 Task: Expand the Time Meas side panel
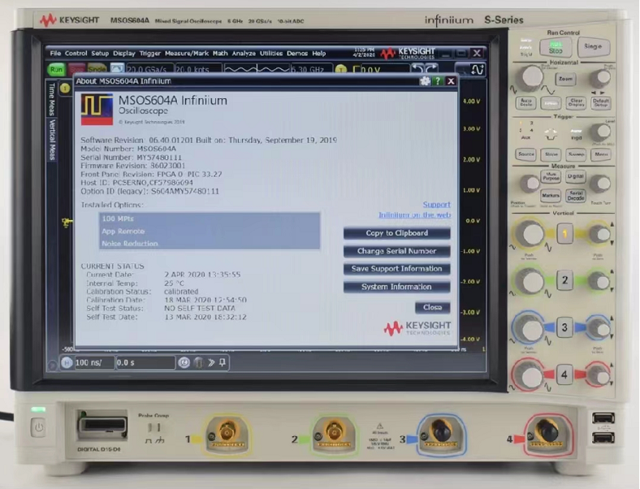coord(52,102)
